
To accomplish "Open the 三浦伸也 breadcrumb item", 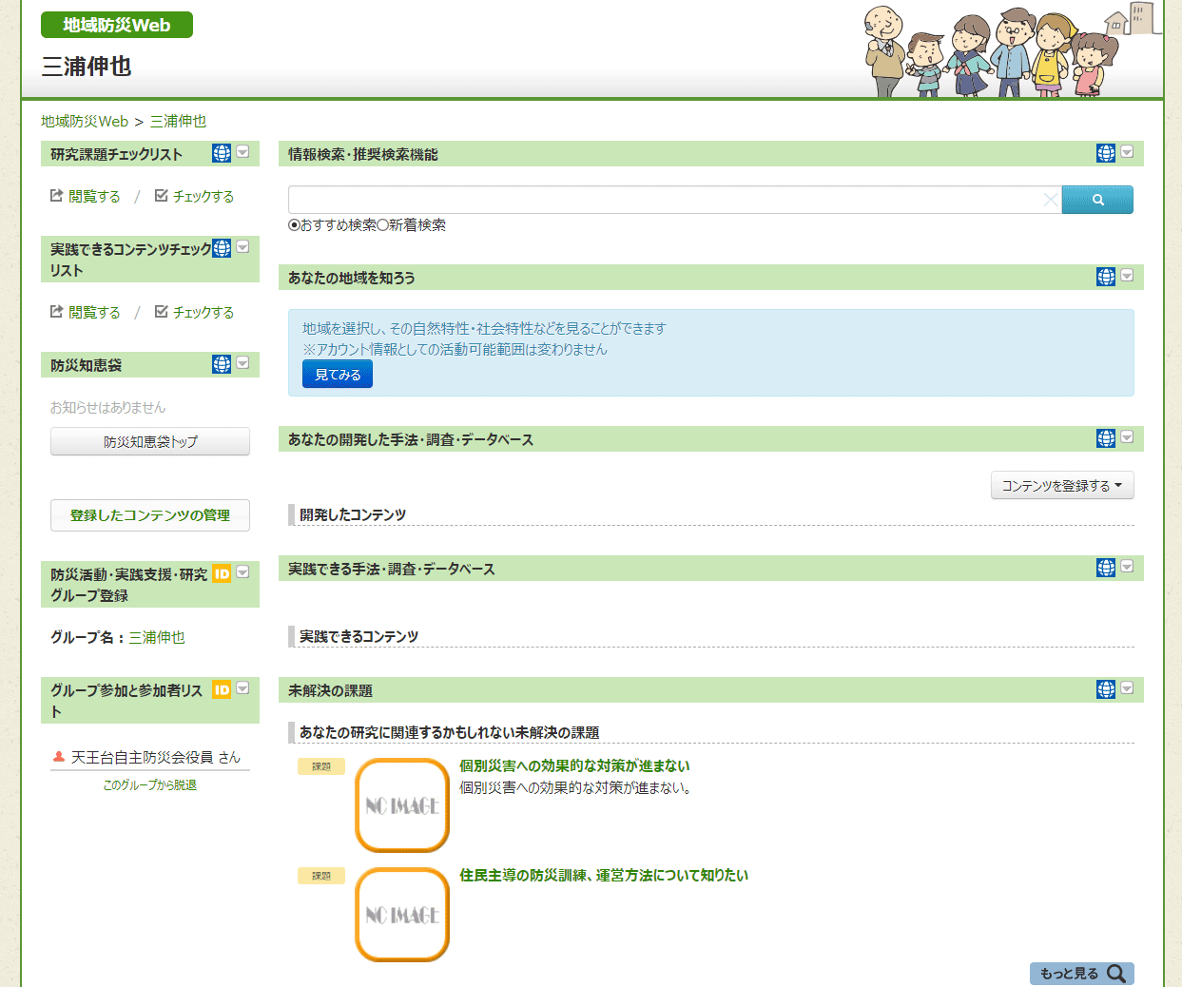I will (178, 121).
